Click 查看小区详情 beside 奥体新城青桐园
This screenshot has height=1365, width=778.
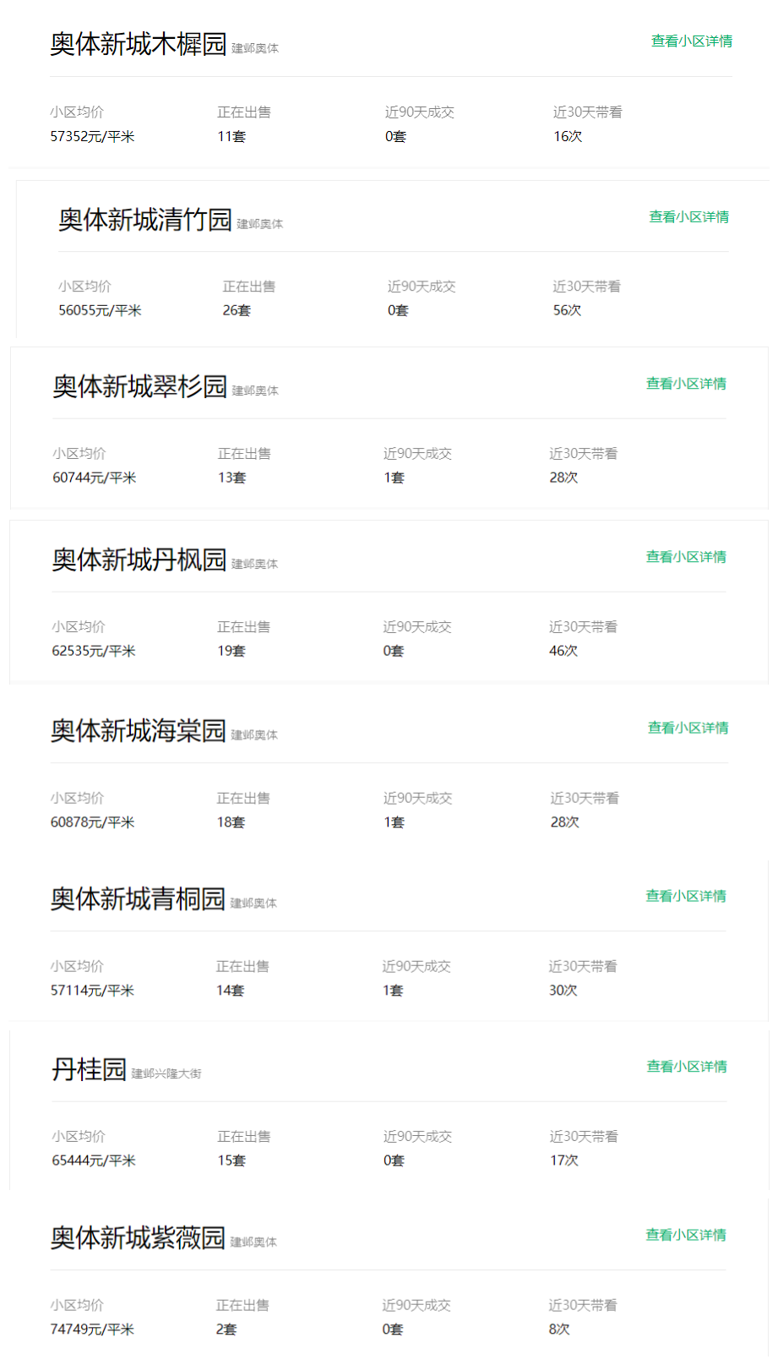(686, 897)
